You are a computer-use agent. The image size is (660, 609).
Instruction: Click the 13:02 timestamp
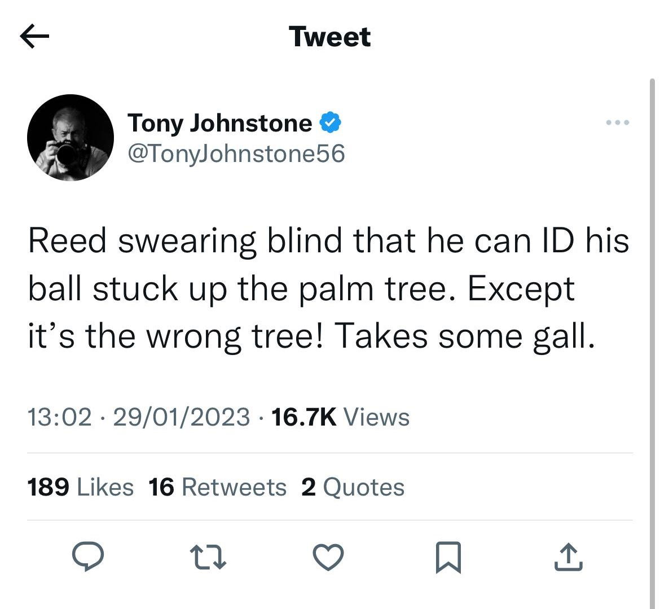[x=59, y=417]
